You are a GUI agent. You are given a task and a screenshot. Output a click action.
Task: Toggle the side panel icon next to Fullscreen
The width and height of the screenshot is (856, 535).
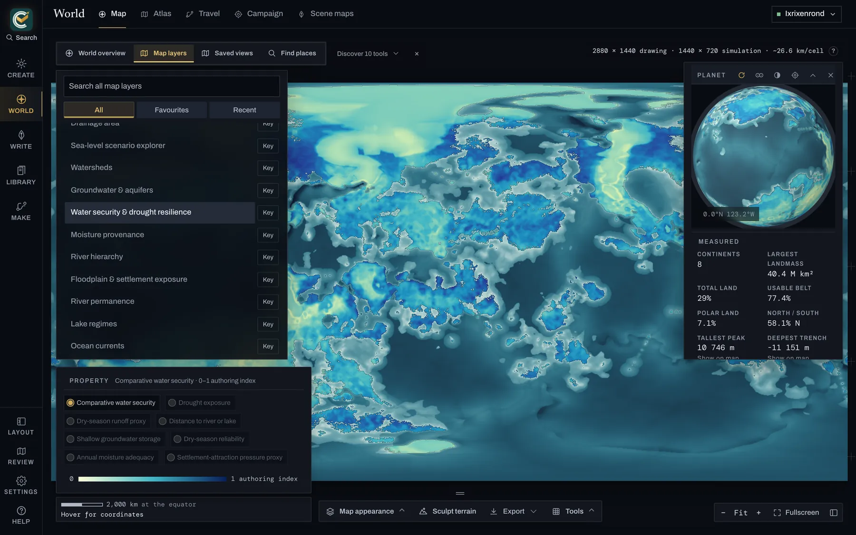[x=834, y=513]
